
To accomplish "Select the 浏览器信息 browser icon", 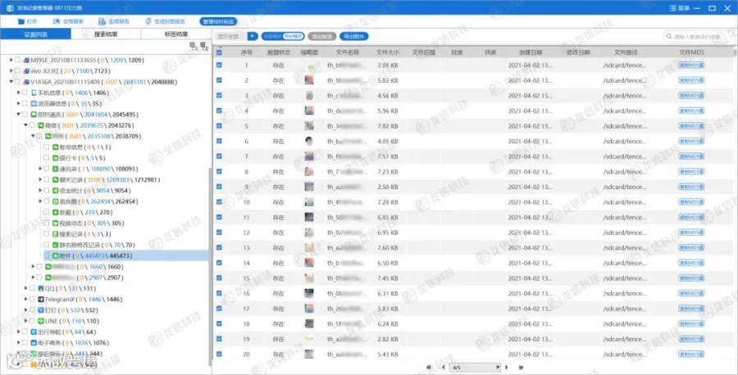I will click(x=34, y=103).
